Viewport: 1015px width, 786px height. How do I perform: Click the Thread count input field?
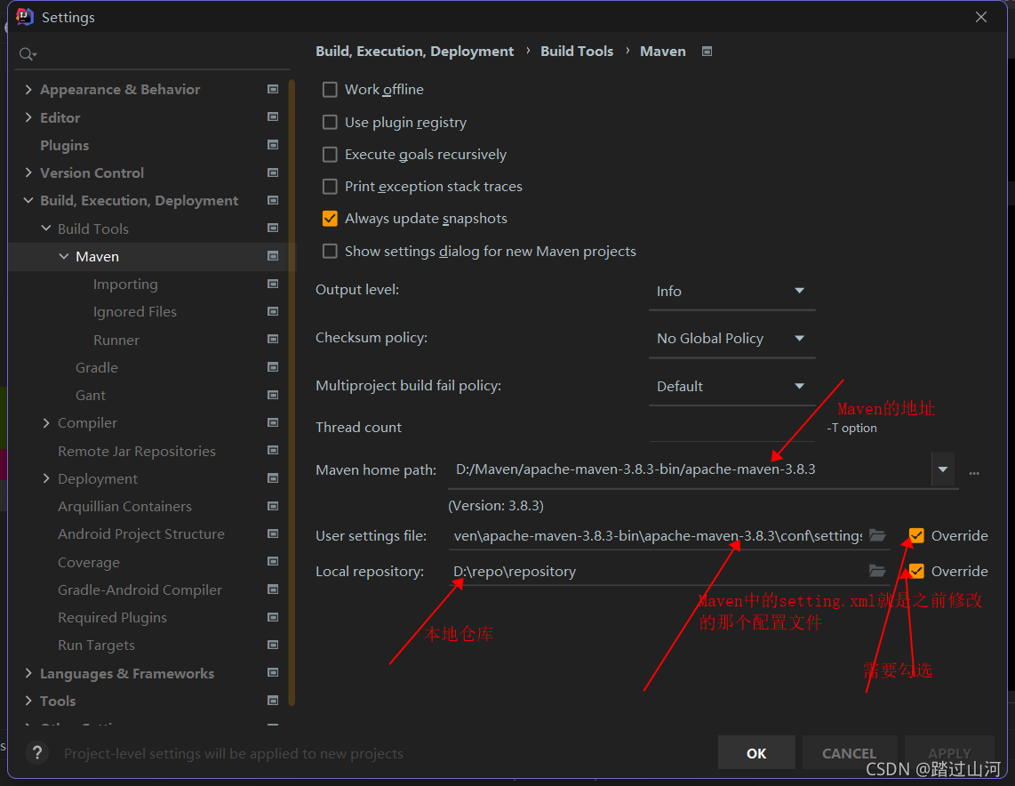pyautogui.click(x=731, y=428)
